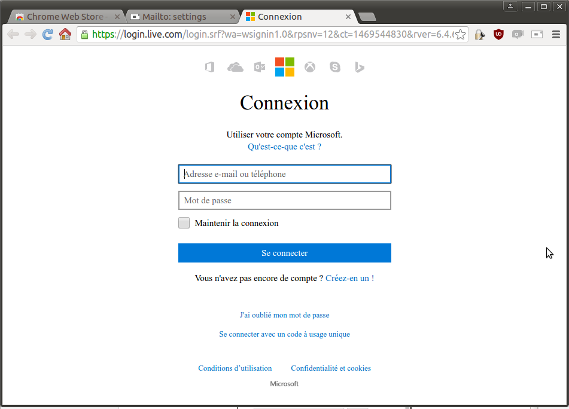Open the uBlock Origin extension
The height and width of the screenshot is (409, 569).
pyautogui.click(x=498, y=34)
